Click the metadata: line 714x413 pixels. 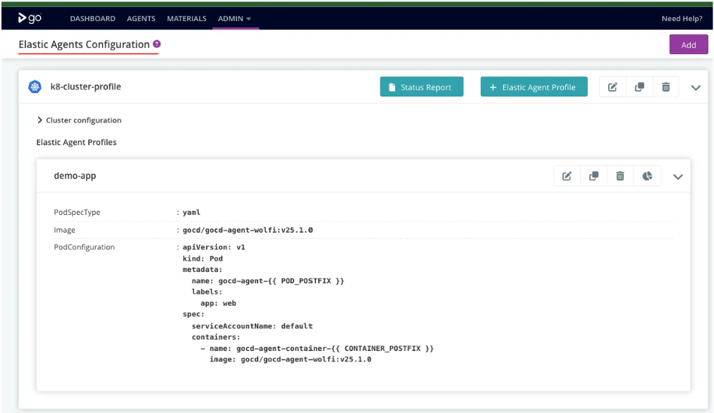[202, 270]
